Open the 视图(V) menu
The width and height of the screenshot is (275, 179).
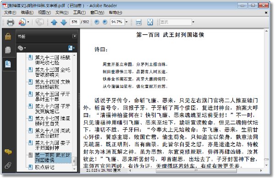pyautogui.click(x=44, y=12)
